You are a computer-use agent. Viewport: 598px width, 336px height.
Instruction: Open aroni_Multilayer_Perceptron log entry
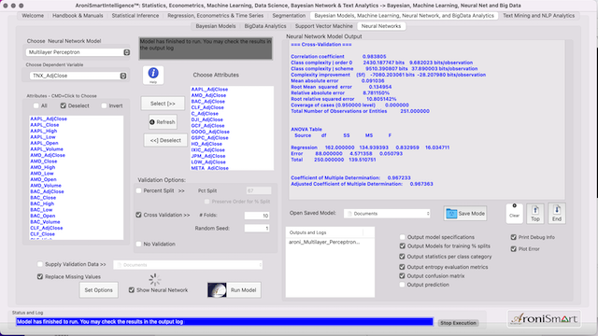[324, 242]
